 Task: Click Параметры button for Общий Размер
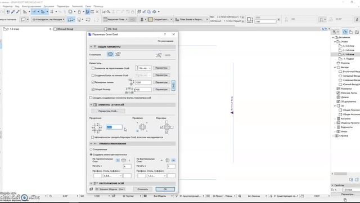161,89
